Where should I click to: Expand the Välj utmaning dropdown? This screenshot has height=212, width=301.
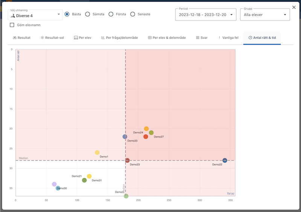coord(35,15)
